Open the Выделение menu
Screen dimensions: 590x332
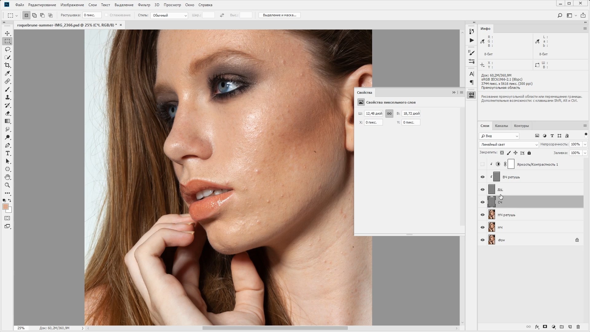point(124,5)
